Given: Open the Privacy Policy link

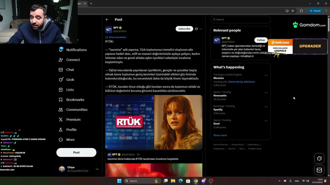Looking at the screenshot, I should tap(237, 145).
